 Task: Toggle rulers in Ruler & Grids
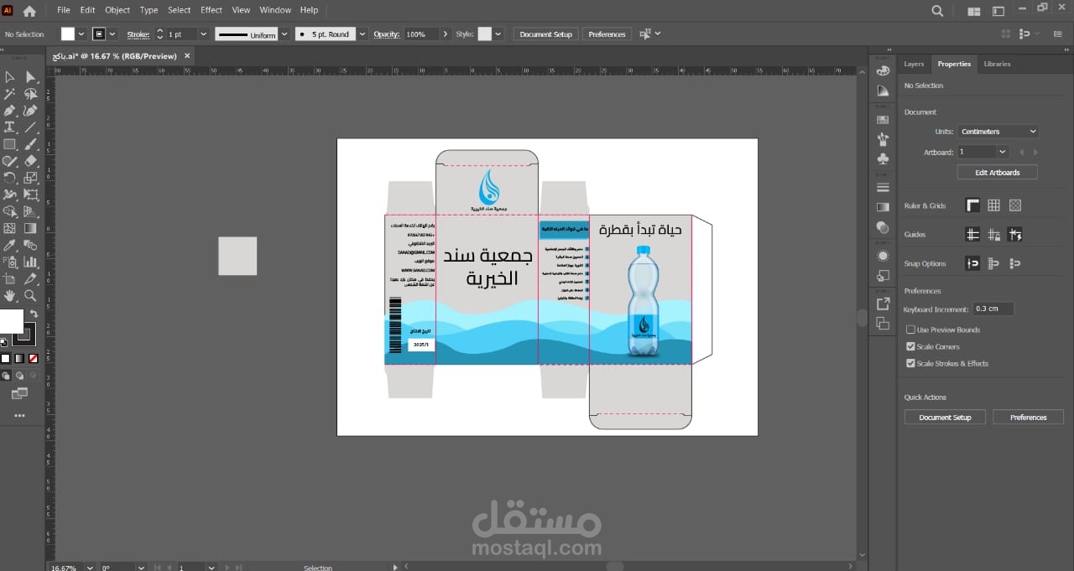point(972,205)
